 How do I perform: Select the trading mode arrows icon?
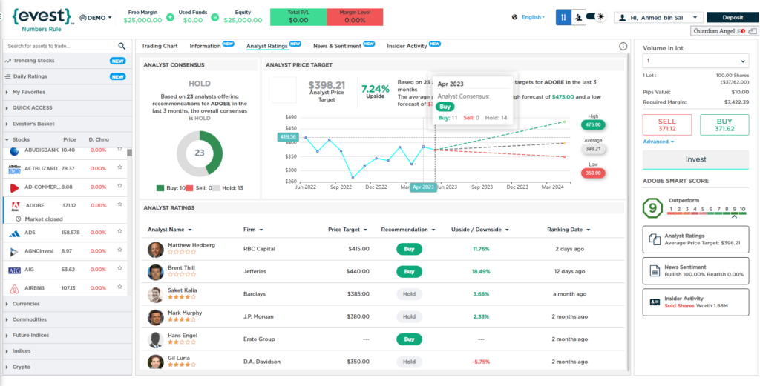[563, 17]
